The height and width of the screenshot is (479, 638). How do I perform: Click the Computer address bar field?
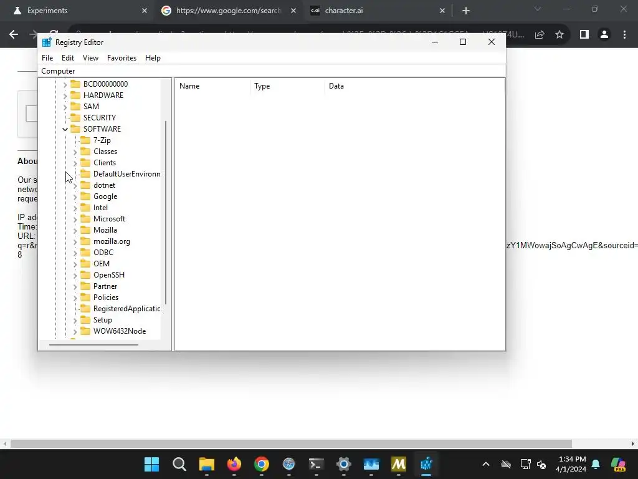point(272,71)
